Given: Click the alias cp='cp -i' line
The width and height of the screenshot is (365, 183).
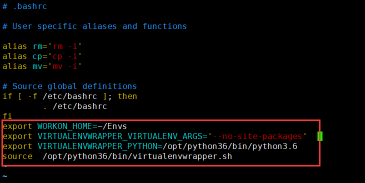Looking at the screenshot, I should point(42,56).
